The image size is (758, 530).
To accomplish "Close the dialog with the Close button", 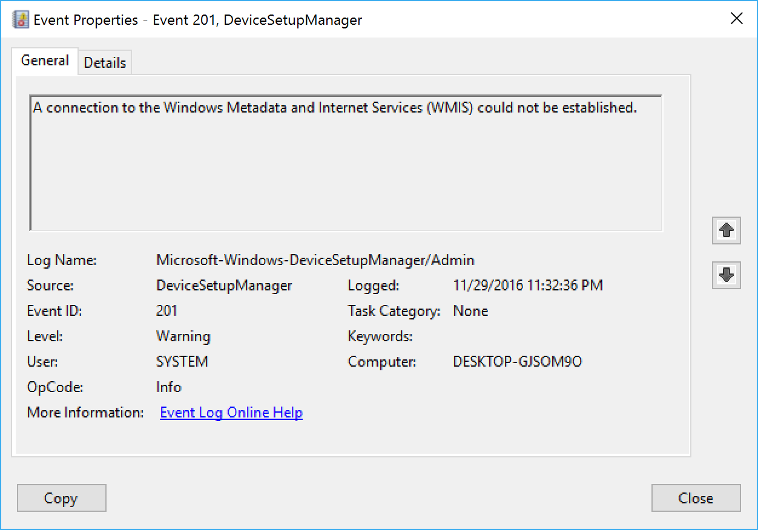I will 696,498.
